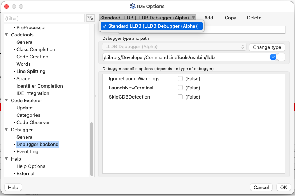Select Standard LLDB entry in popup menu
Image resolution: width=295 pixels, height=196 pixels.
pos(152,26)
